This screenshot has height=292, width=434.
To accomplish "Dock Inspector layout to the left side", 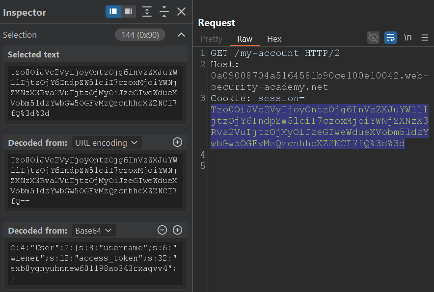I will tap(113, 12).
